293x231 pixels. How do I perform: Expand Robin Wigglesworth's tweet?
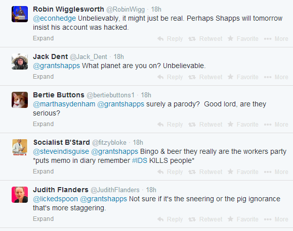[x=44, y=38]
